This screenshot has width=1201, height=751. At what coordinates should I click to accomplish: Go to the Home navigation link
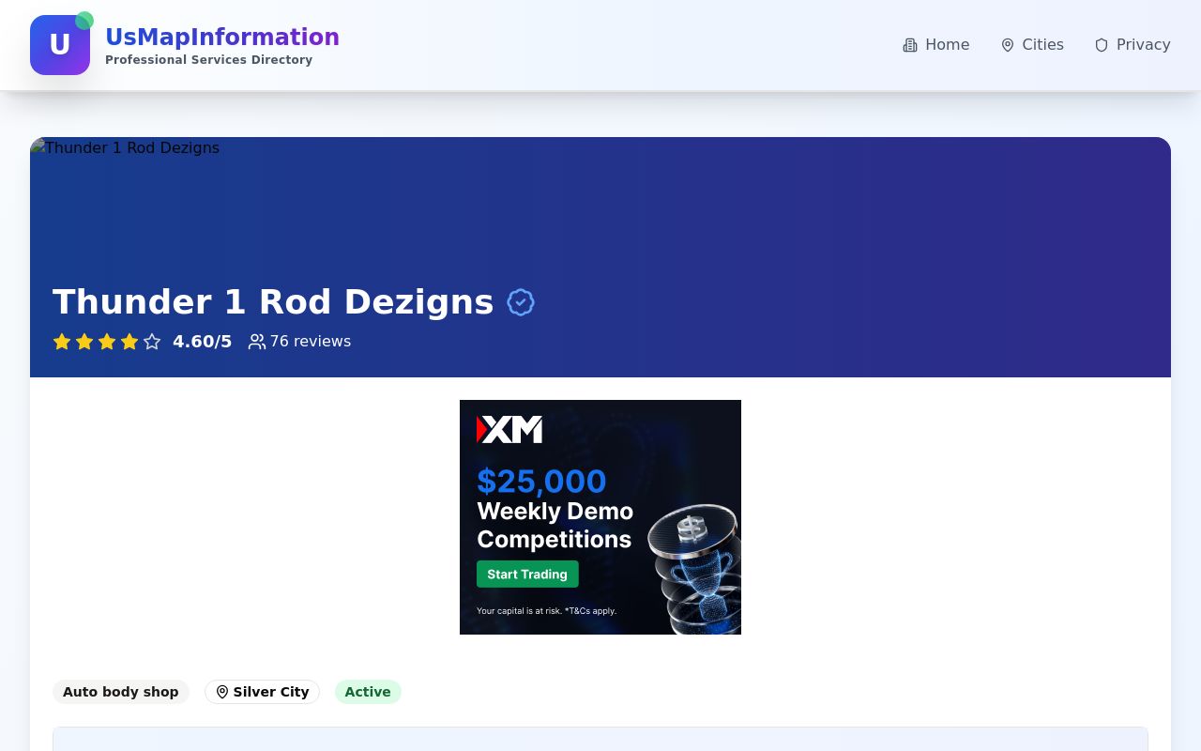pos(935,45)
